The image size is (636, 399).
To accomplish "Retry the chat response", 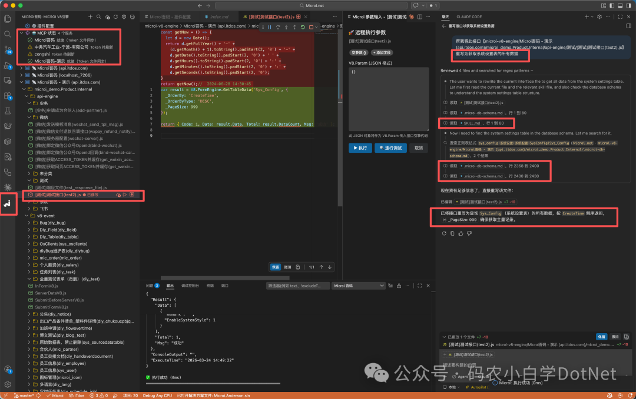I will 444,233.
